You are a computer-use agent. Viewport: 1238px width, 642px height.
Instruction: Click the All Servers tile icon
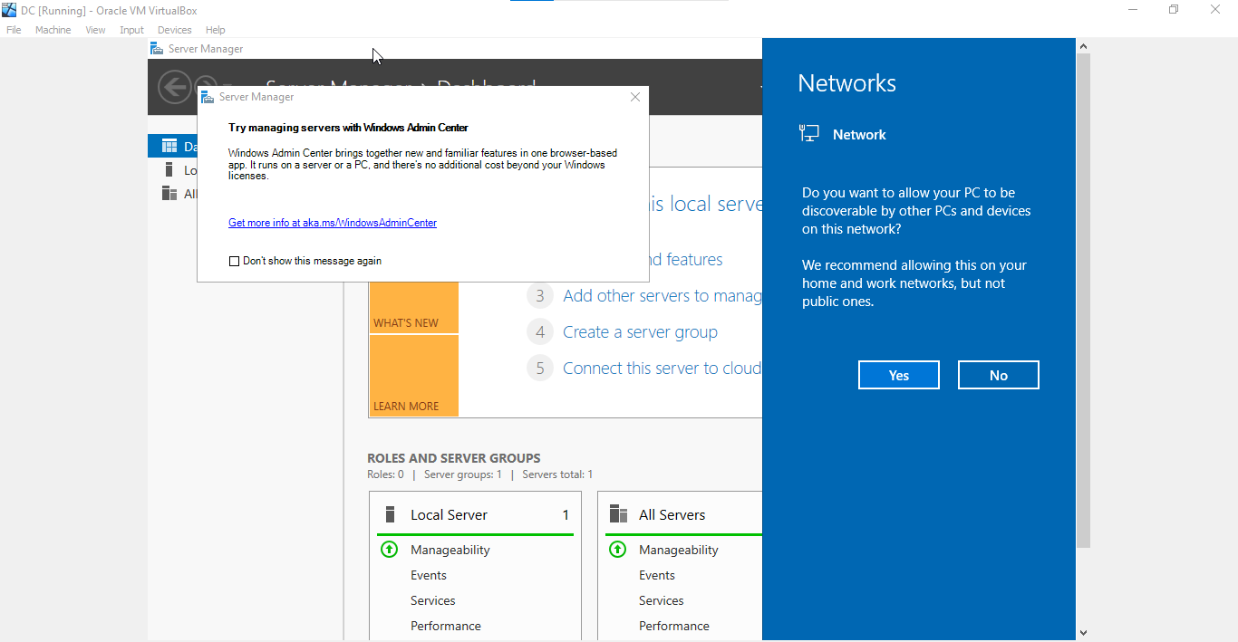618,514
